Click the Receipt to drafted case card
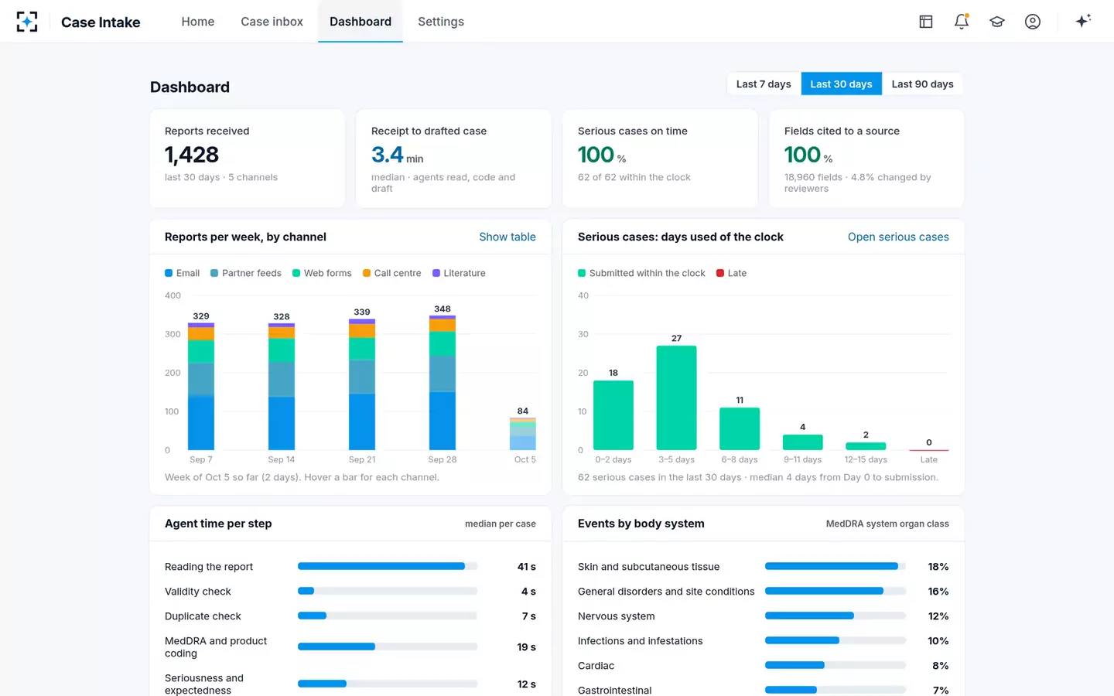 coord(453,159)
